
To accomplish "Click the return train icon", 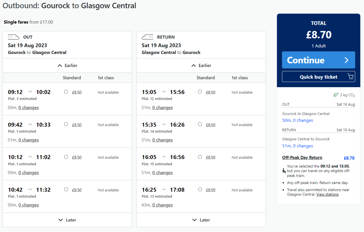I will (x=147, y=37).
